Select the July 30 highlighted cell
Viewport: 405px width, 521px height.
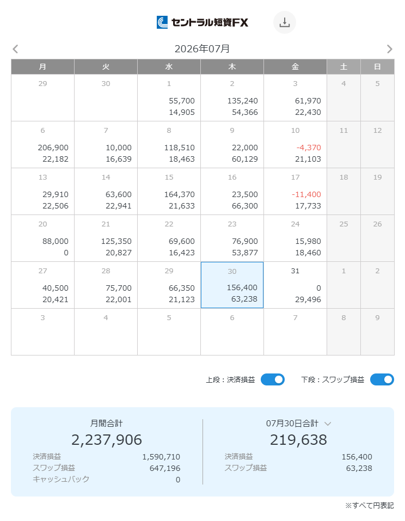(x=232, y=285)
